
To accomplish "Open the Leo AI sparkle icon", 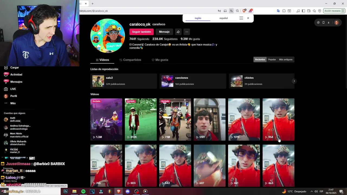I will 314,11.
